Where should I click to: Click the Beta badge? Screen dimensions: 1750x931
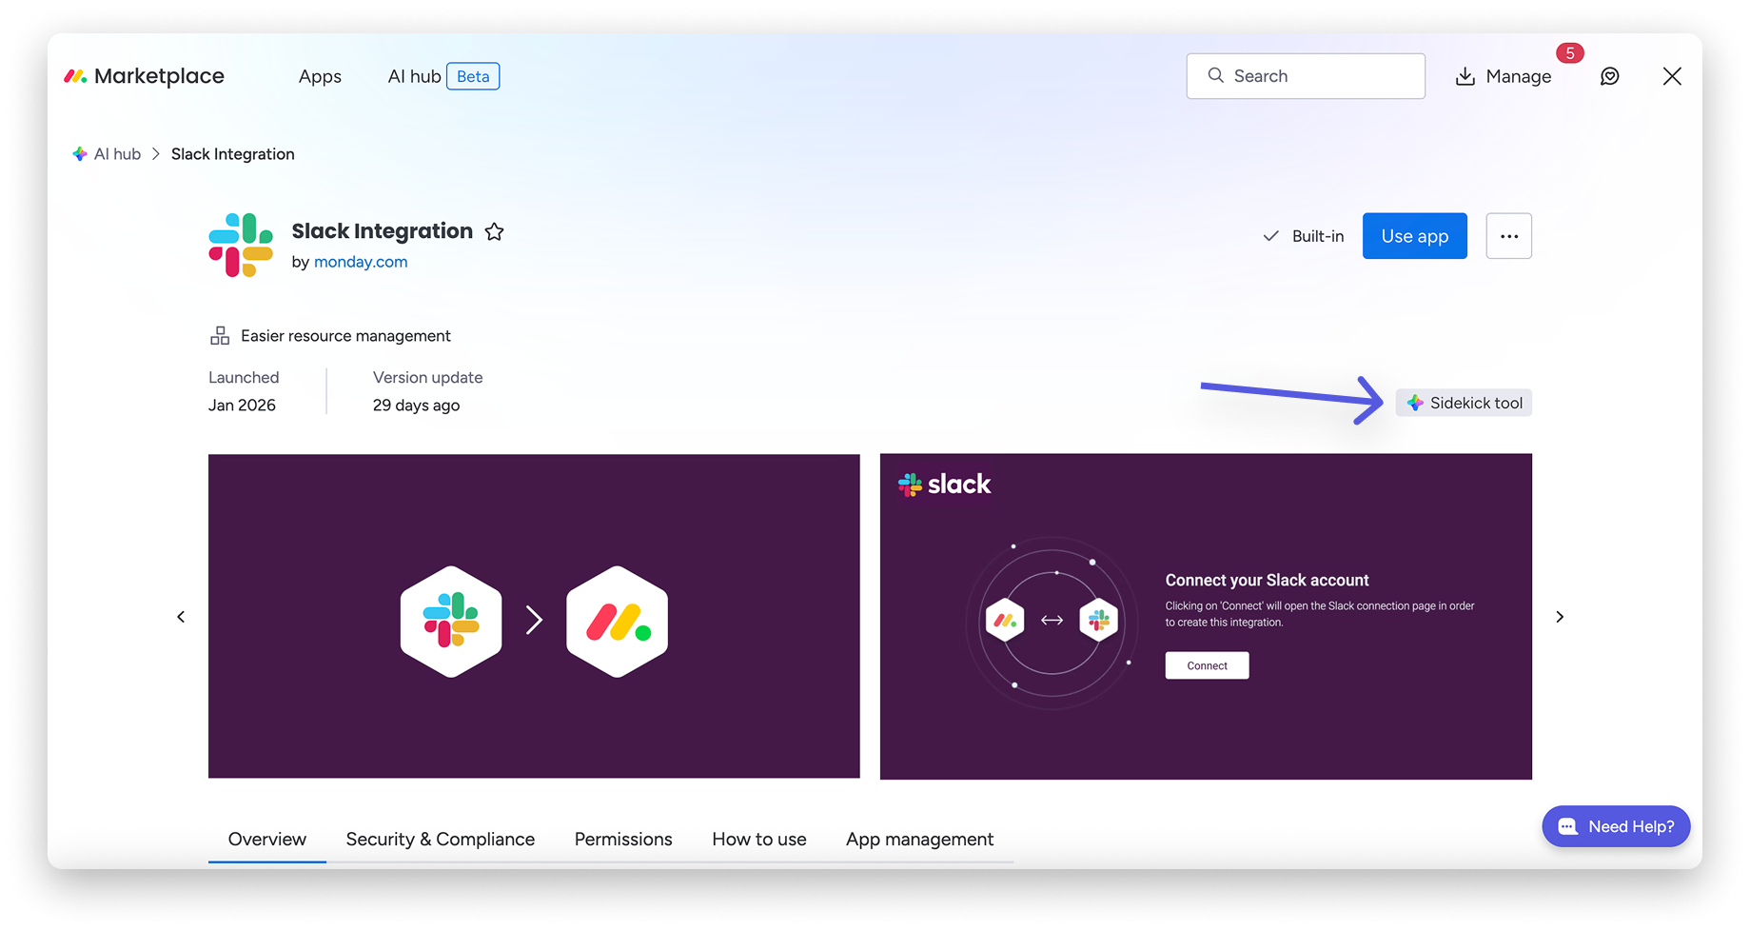point(473,76)
